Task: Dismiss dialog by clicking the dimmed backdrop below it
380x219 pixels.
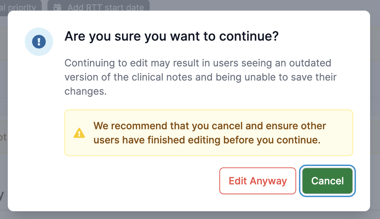Action: 190,215
